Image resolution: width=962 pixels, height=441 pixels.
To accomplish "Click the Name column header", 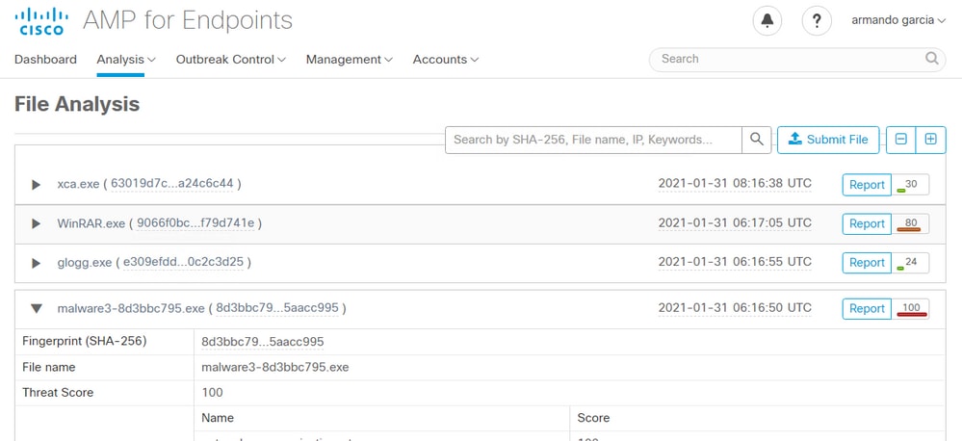I will pos(218,418).
